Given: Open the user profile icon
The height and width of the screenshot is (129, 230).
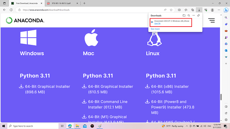Looking at the screenshot, I should 212,10.
